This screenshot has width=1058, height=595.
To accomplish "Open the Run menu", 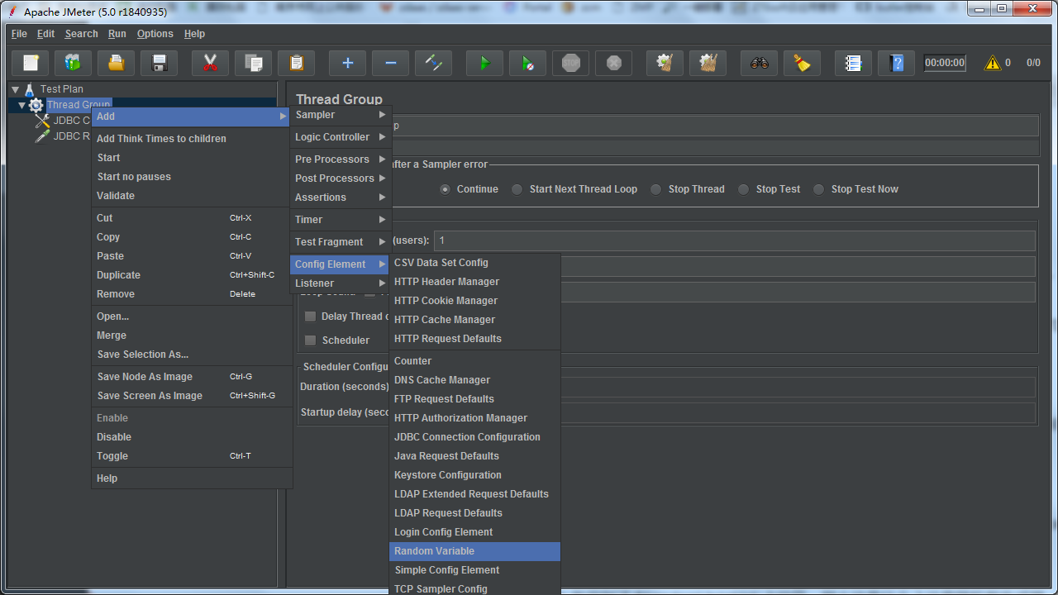I will 117,34.
